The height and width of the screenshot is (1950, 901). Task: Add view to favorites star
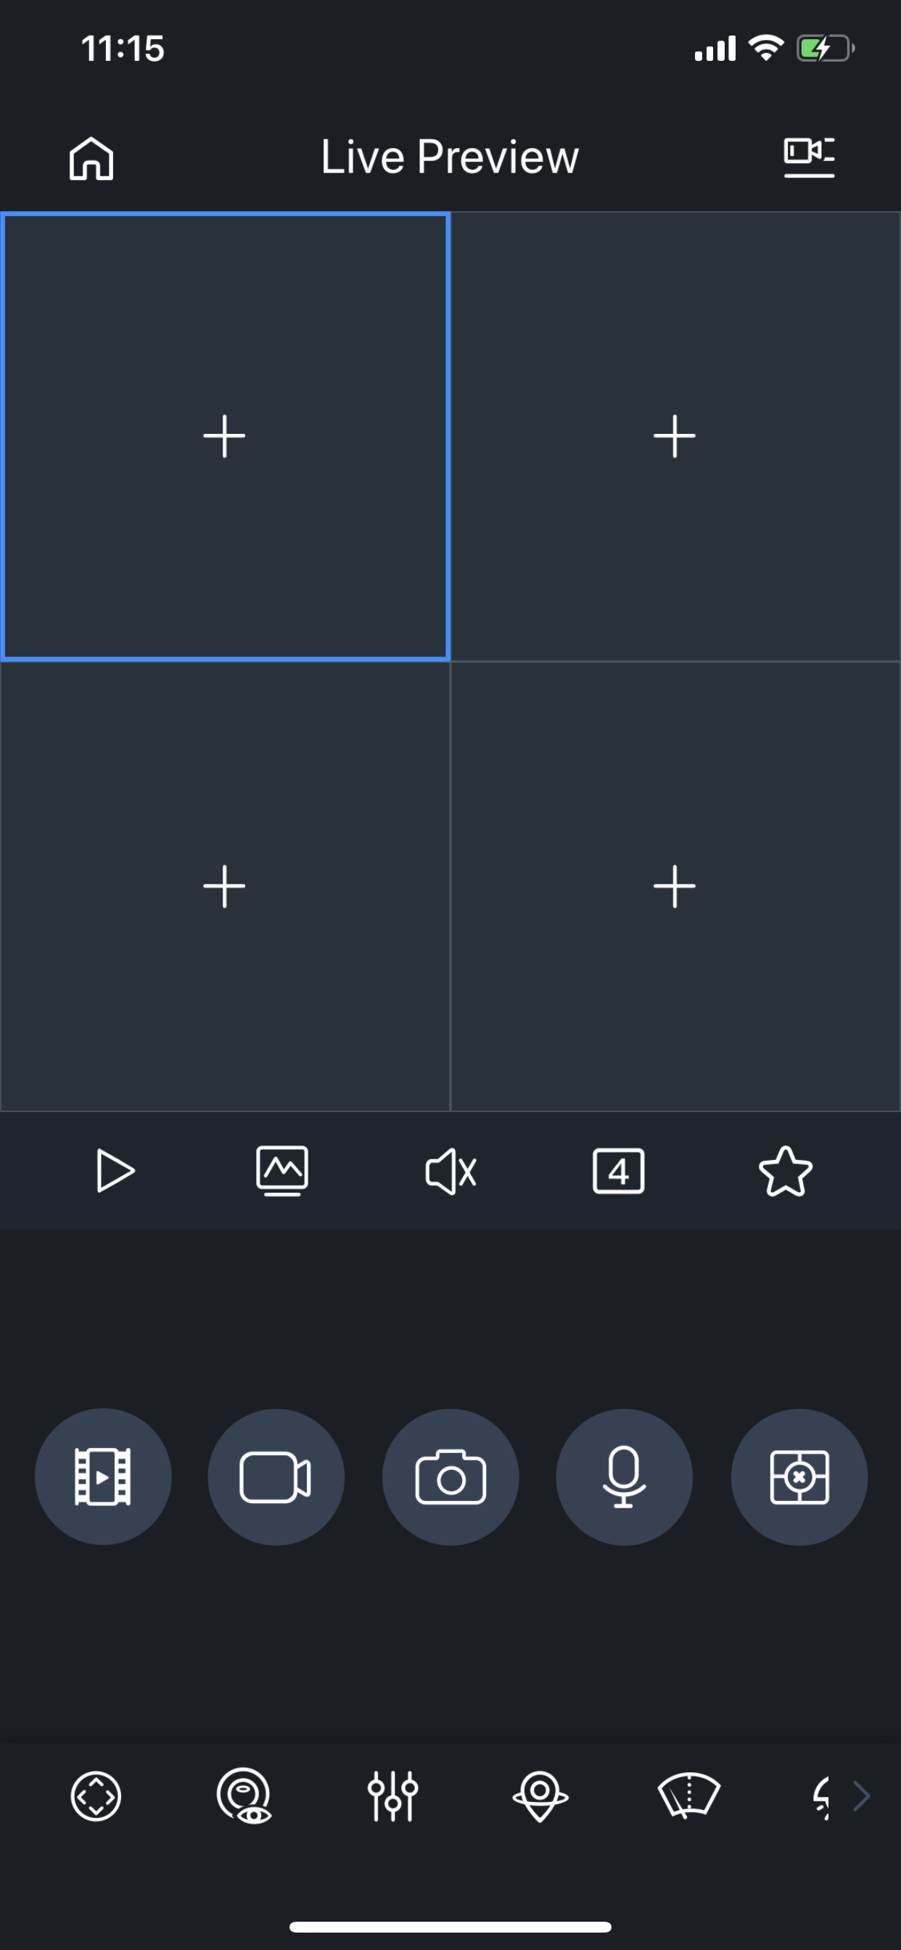[786, 1171]
